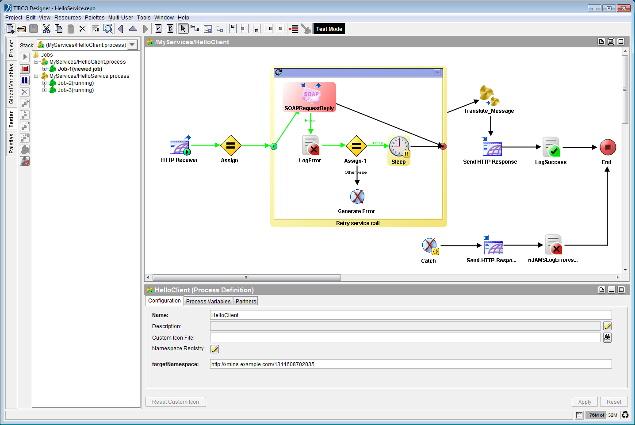Viewport: 635px width, 425px height.
Task: Switch to the Configuration tab
Action: (164, 301)
